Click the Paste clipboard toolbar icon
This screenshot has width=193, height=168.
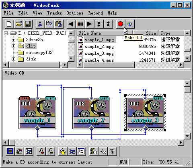(58, 24)
